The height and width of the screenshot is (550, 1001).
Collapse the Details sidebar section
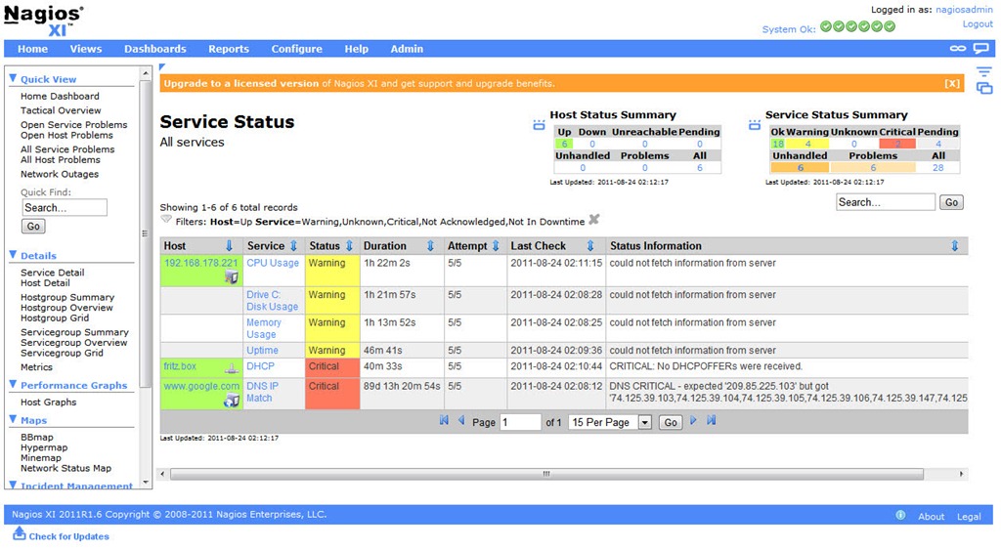tap(13, 255)
